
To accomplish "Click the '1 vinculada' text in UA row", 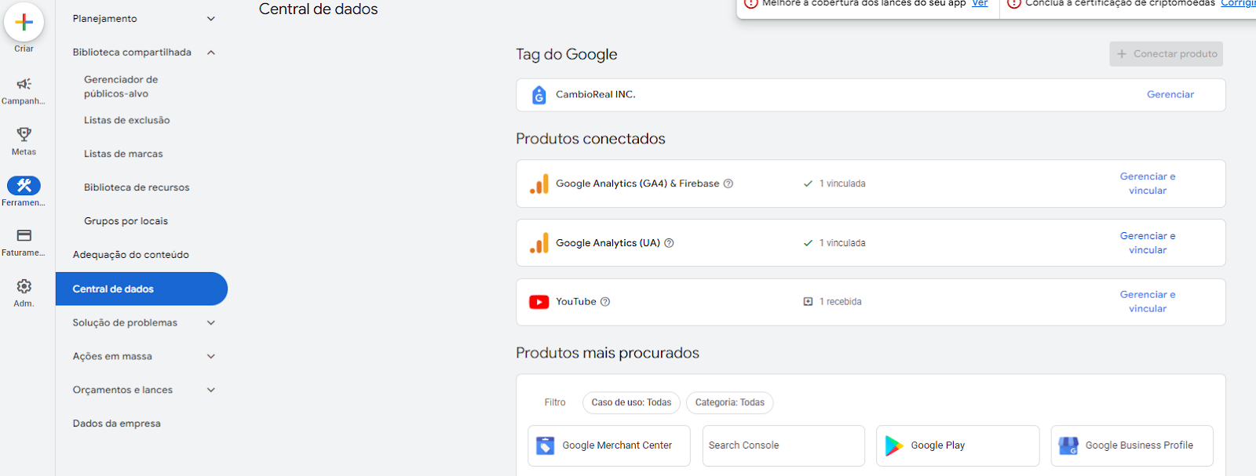I will (842, 243).
